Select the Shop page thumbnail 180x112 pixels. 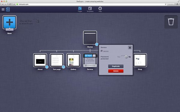(140, 60)
